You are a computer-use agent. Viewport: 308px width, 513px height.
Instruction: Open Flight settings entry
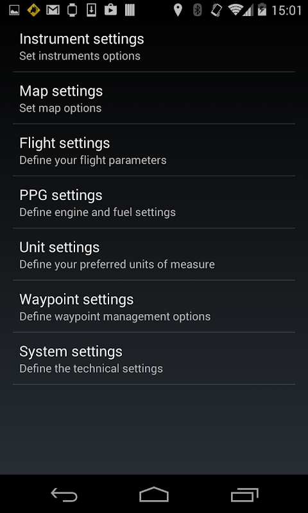154,150
